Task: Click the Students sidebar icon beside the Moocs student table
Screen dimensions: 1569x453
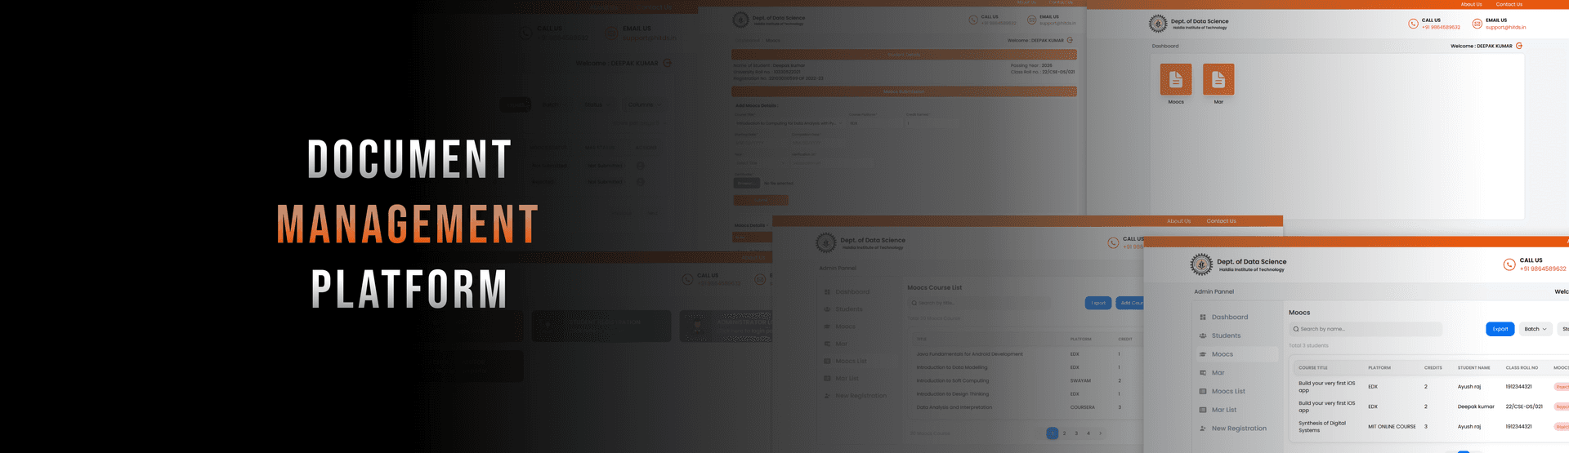Action: [x=1203, y=335]
